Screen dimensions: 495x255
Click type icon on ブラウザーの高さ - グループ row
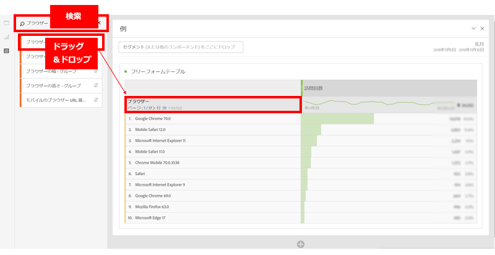pyautogui.click(x=96, y=85)
